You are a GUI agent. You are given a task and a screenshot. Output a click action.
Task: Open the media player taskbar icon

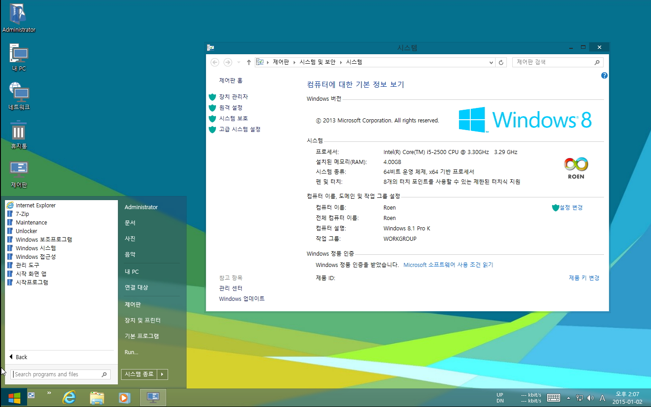click(124, 398)
